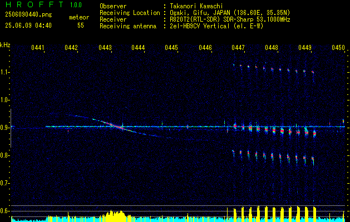Image resolution: width=350 pixels, height=222 pixels.
Task: Click time marker 0448
Action: coord(272,47)
